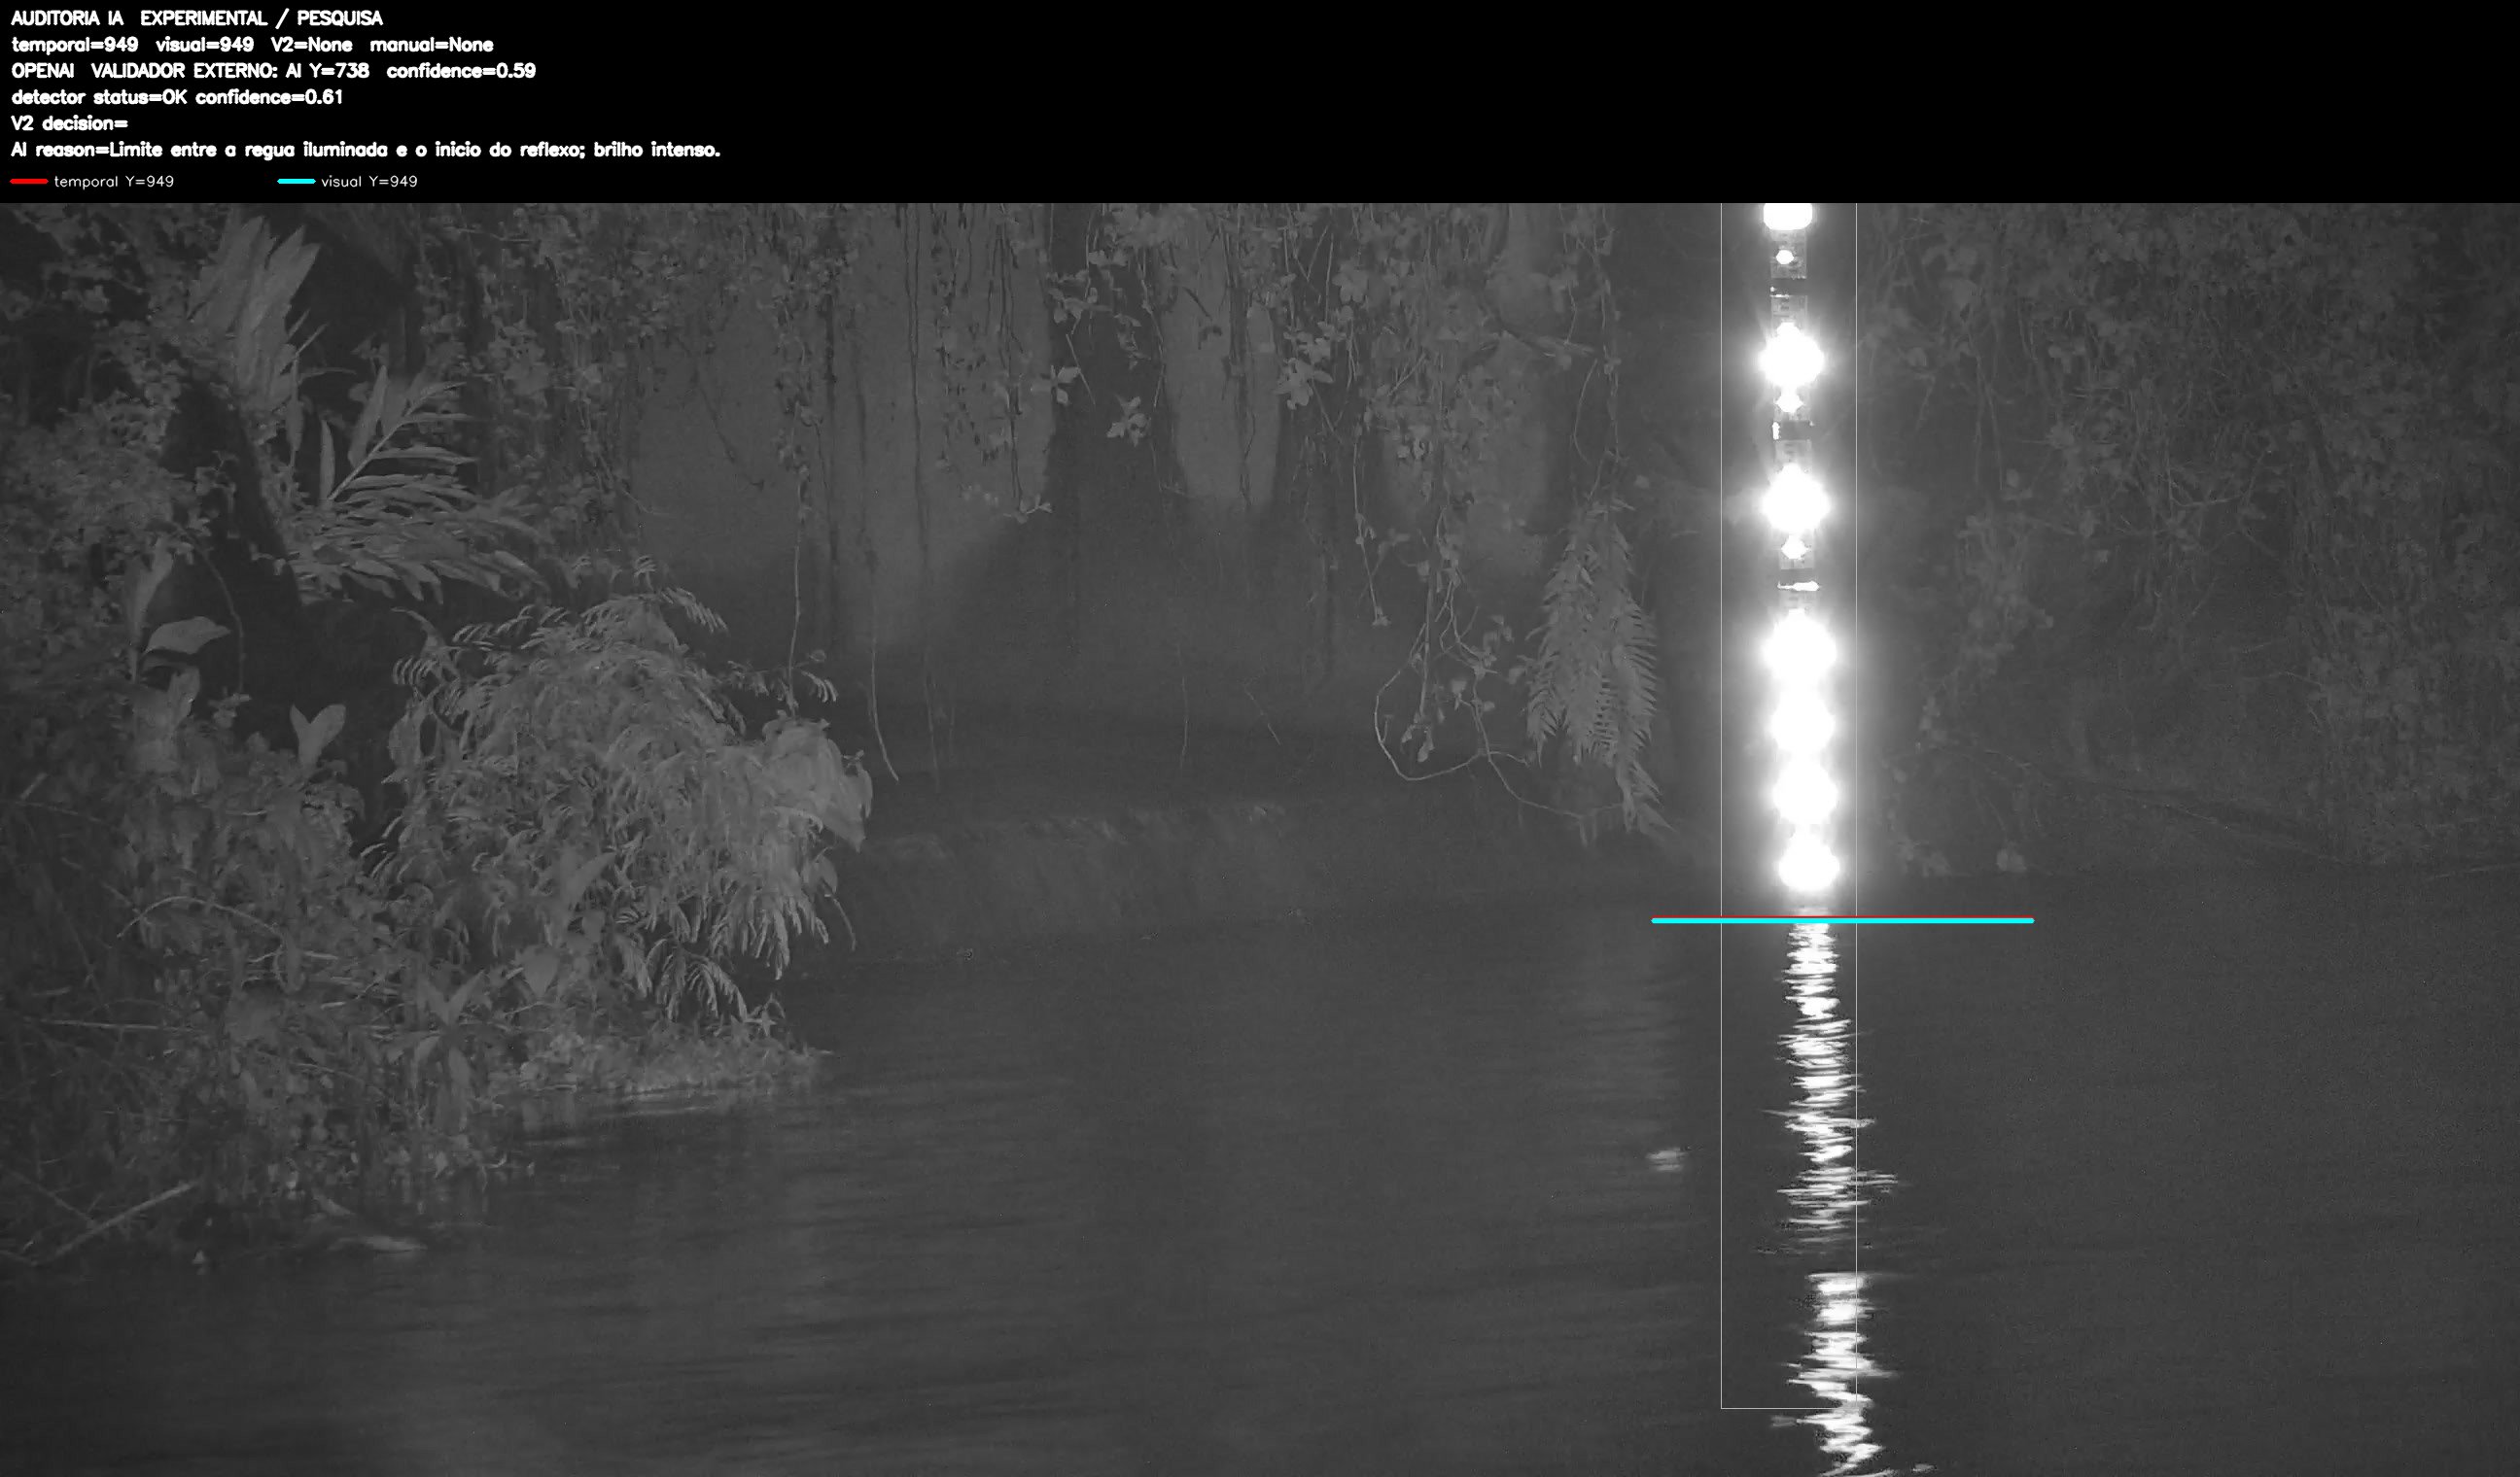Click the cyan water level line on image
This screenshot has width=2520, height=1477.
tap(1842, 920)
